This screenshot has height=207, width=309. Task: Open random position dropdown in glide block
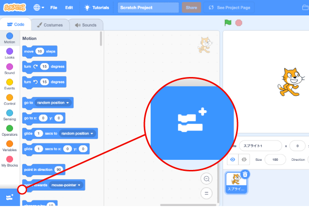click(x=77, y=133)
